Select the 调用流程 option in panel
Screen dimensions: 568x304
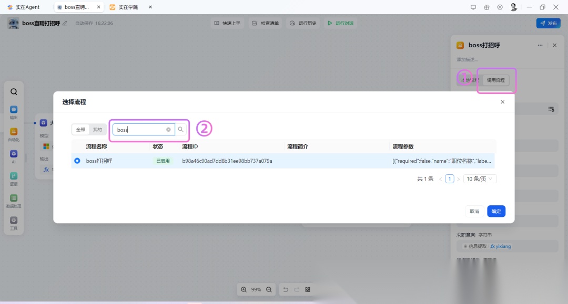click(x=495, y=80)
